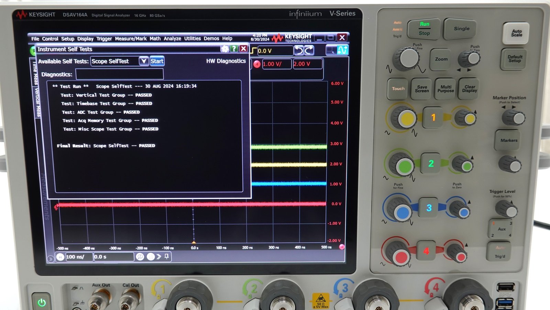Click the Acq Memory Test Group PASSED line
The width and height of the screenshot is (550, 310).
point(110,120)
